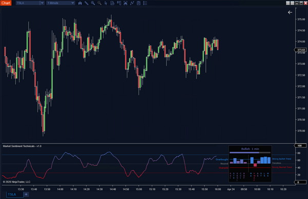Viewport: 308px width, 199px height.
Task: Expand the TSLA instrument dropdown arrow
Action: click(42, 3)
